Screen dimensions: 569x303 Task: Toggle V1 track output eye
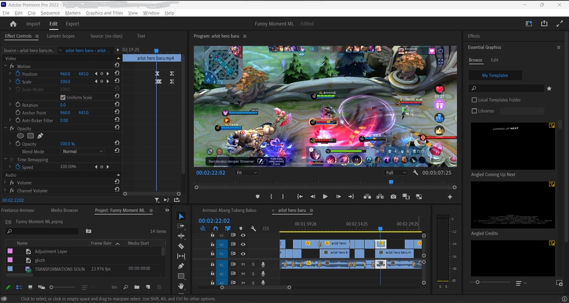point(243,254)
